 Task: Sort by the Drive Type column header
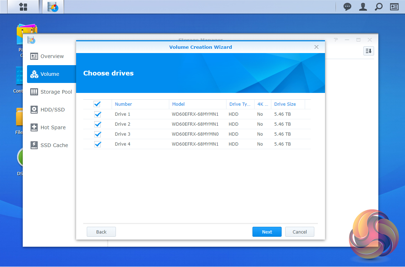click(x=240, y=104)
